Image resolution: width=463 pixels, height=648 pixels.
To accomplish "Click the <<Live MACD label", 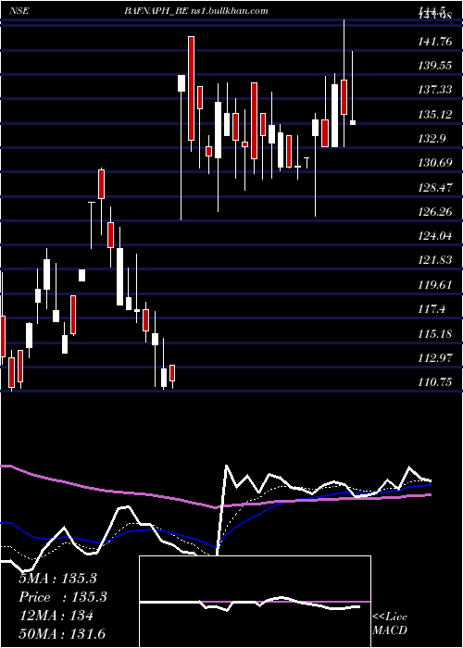I will pyautogui.click(x=390, y=623).
